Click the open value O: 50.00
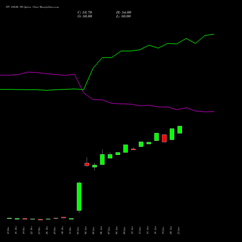The height and width of the screenshot is (242, 242). 85,16
